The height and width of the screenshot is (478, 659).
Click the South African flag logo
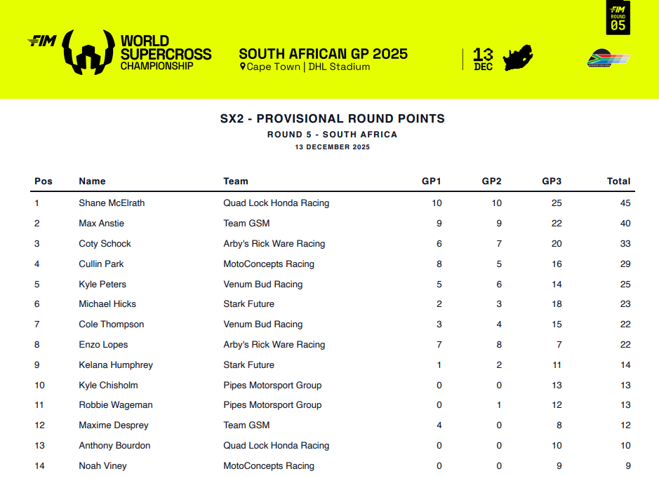pos(608,59)
